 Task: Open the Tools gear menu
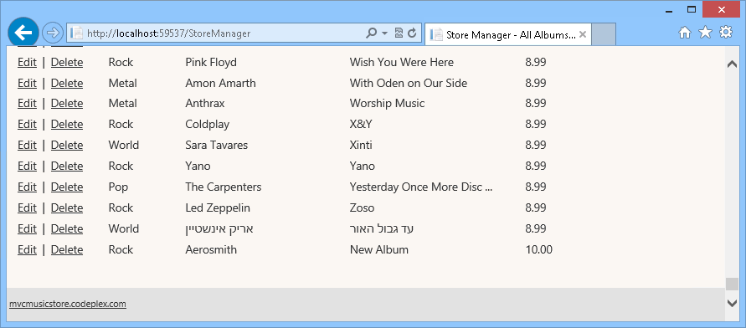726,33
